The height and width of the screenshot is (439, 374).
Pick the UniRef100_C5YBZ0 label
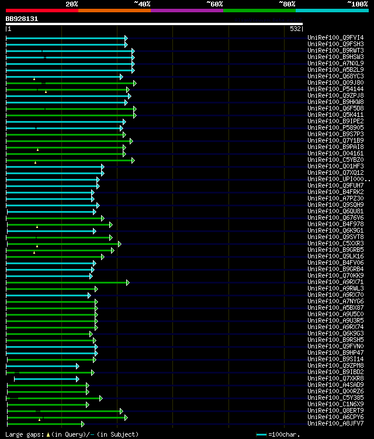coord(335,160)
